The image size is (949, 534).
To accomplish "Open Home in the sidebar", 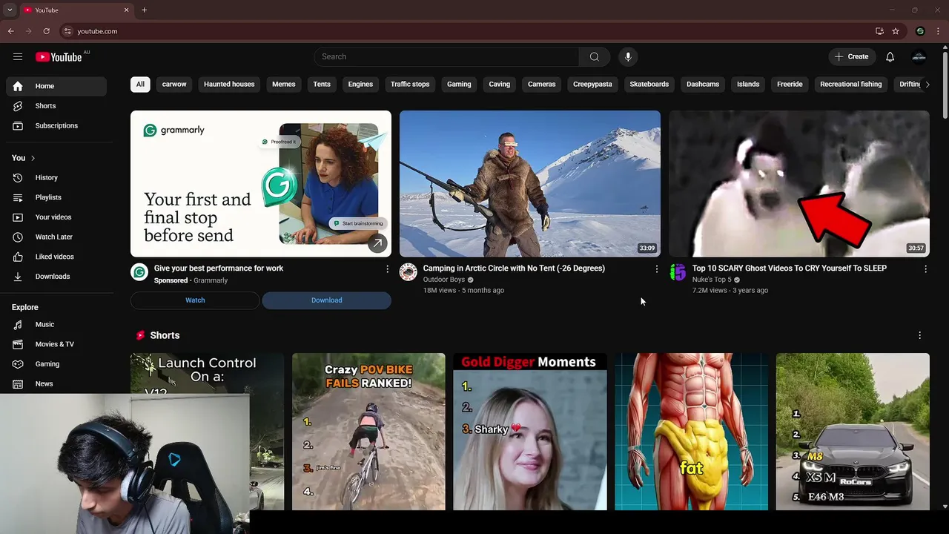I will pos(56,86).
